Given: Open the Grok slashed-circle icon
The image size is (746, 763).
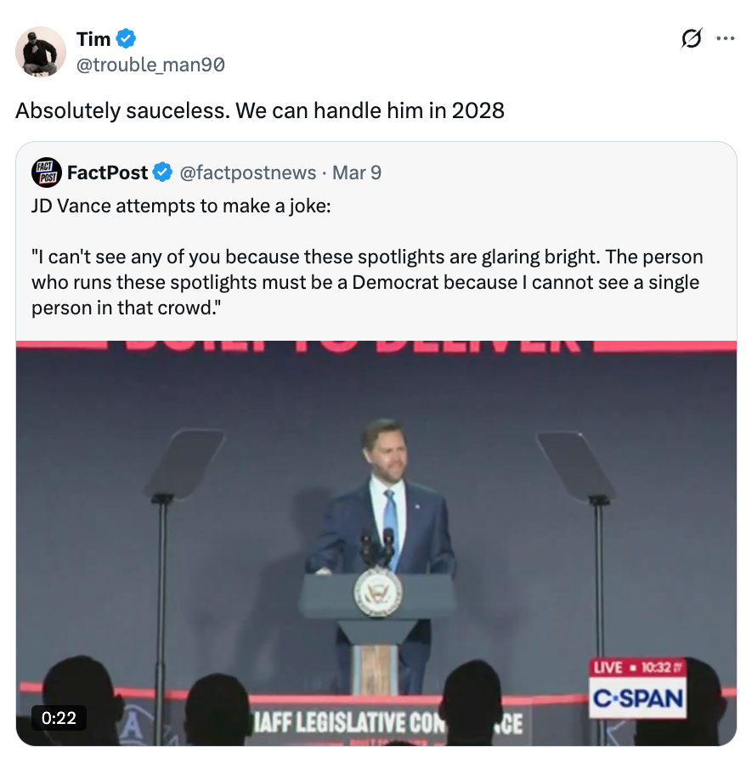Looking at the screenshot, I should tap(692, 38).
